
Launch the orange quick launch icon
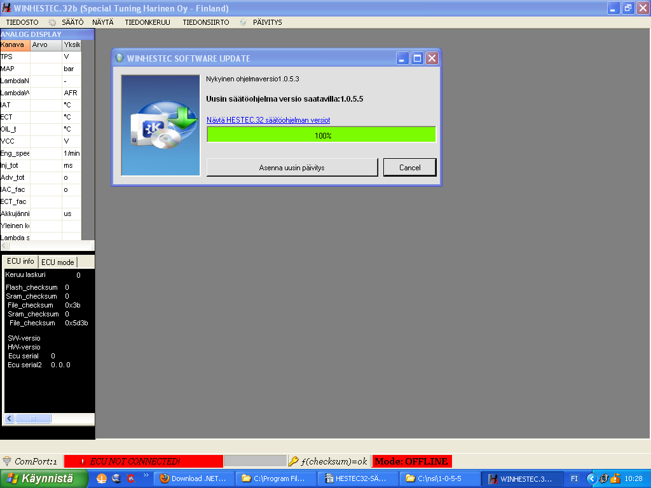pyautogui.click(x=101, y=479)
